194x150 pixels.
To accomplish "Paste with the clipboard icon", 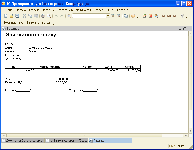I will 36,16.
